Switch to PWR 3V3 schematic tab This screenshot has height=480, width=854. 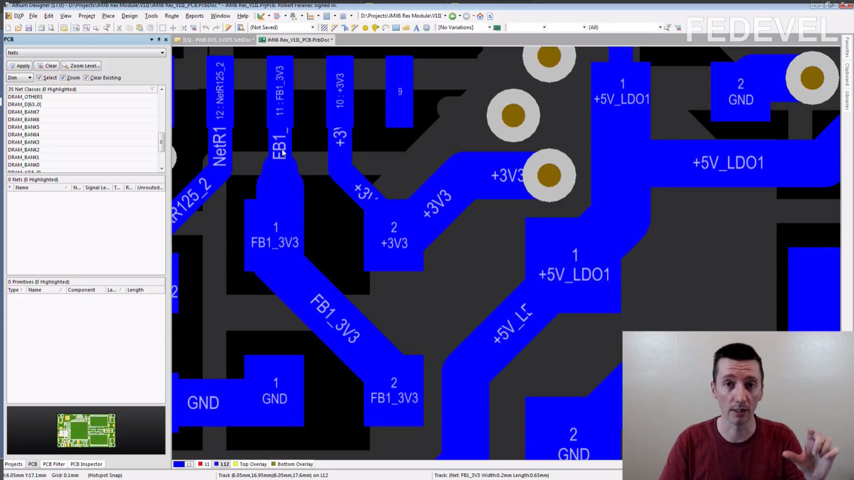[215, 40]
